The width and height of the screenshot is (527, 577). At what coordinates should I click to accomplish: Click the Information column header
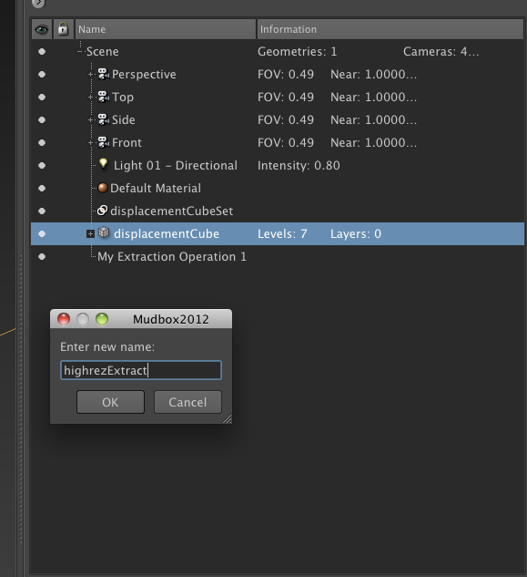[390, 29]
